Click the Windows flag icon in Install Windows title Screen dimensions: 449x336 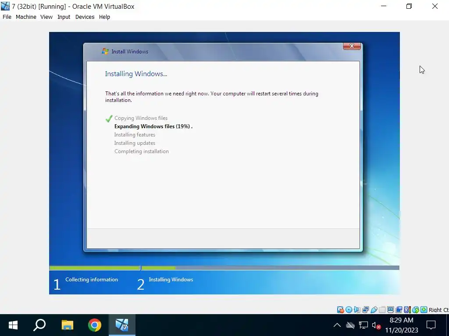tap(105, 52)
